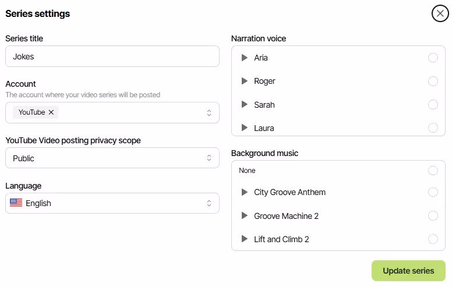Screen dimensions: 452x287
Task: Select Roger as narration voice
Action: point(433,81)
